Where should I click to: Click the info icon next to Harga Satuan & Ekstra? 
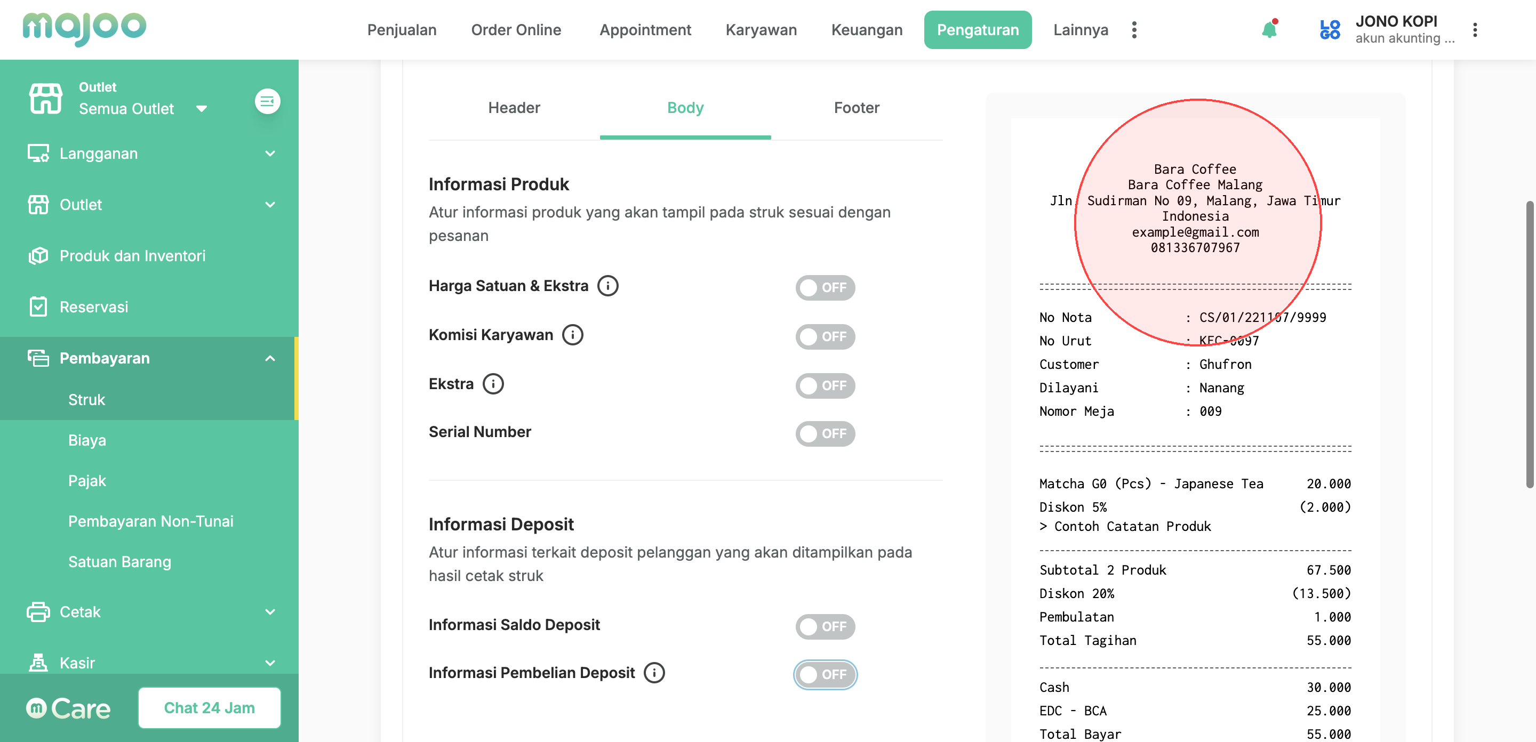[x=607, y=286]
